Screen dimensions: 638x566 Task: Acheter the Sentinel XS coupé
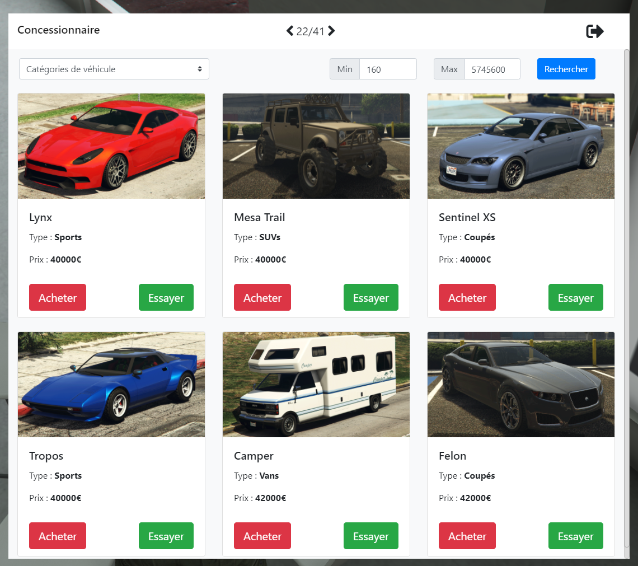coord(467,297)
